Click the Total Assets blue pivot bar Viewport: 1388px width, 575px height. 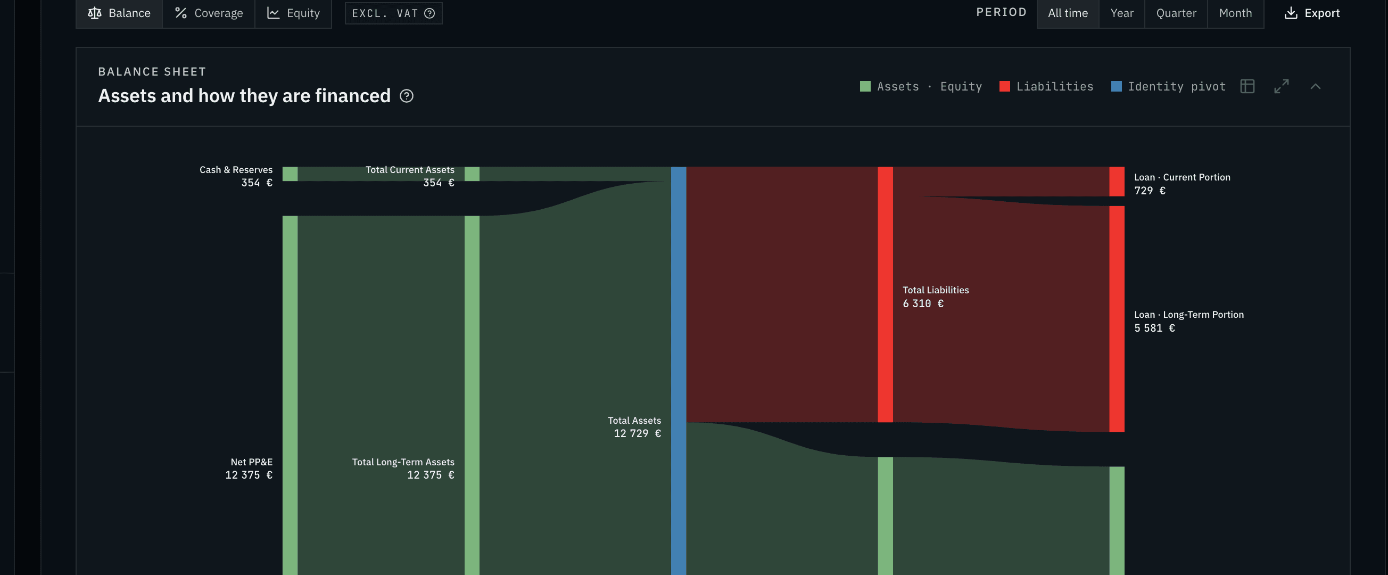(679, 371)
